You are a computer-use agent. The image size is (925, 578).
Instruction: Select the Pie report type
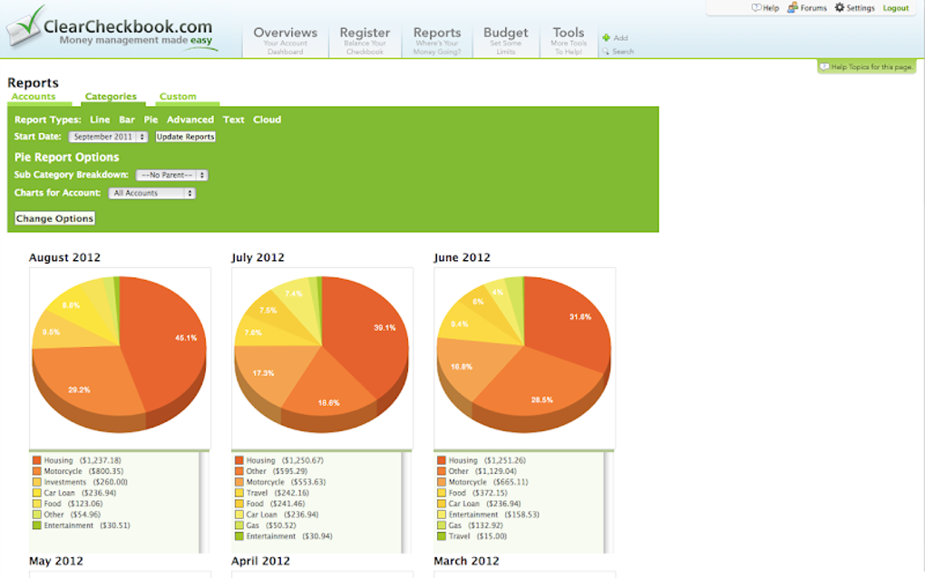tap(151, 120)
